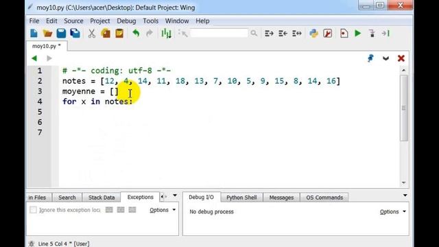Click the Paste clipboard icon
Viewport: 439px width, 247px height.
pyautogui.click(x=119, y=34)
